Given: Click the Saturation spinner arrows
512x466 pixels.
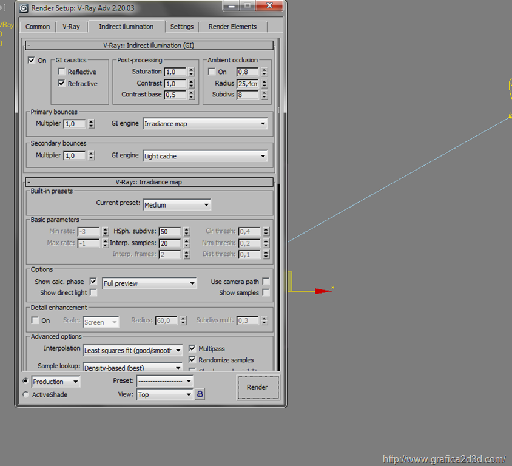Looking at the screenshot, I should tap(192, 72).
